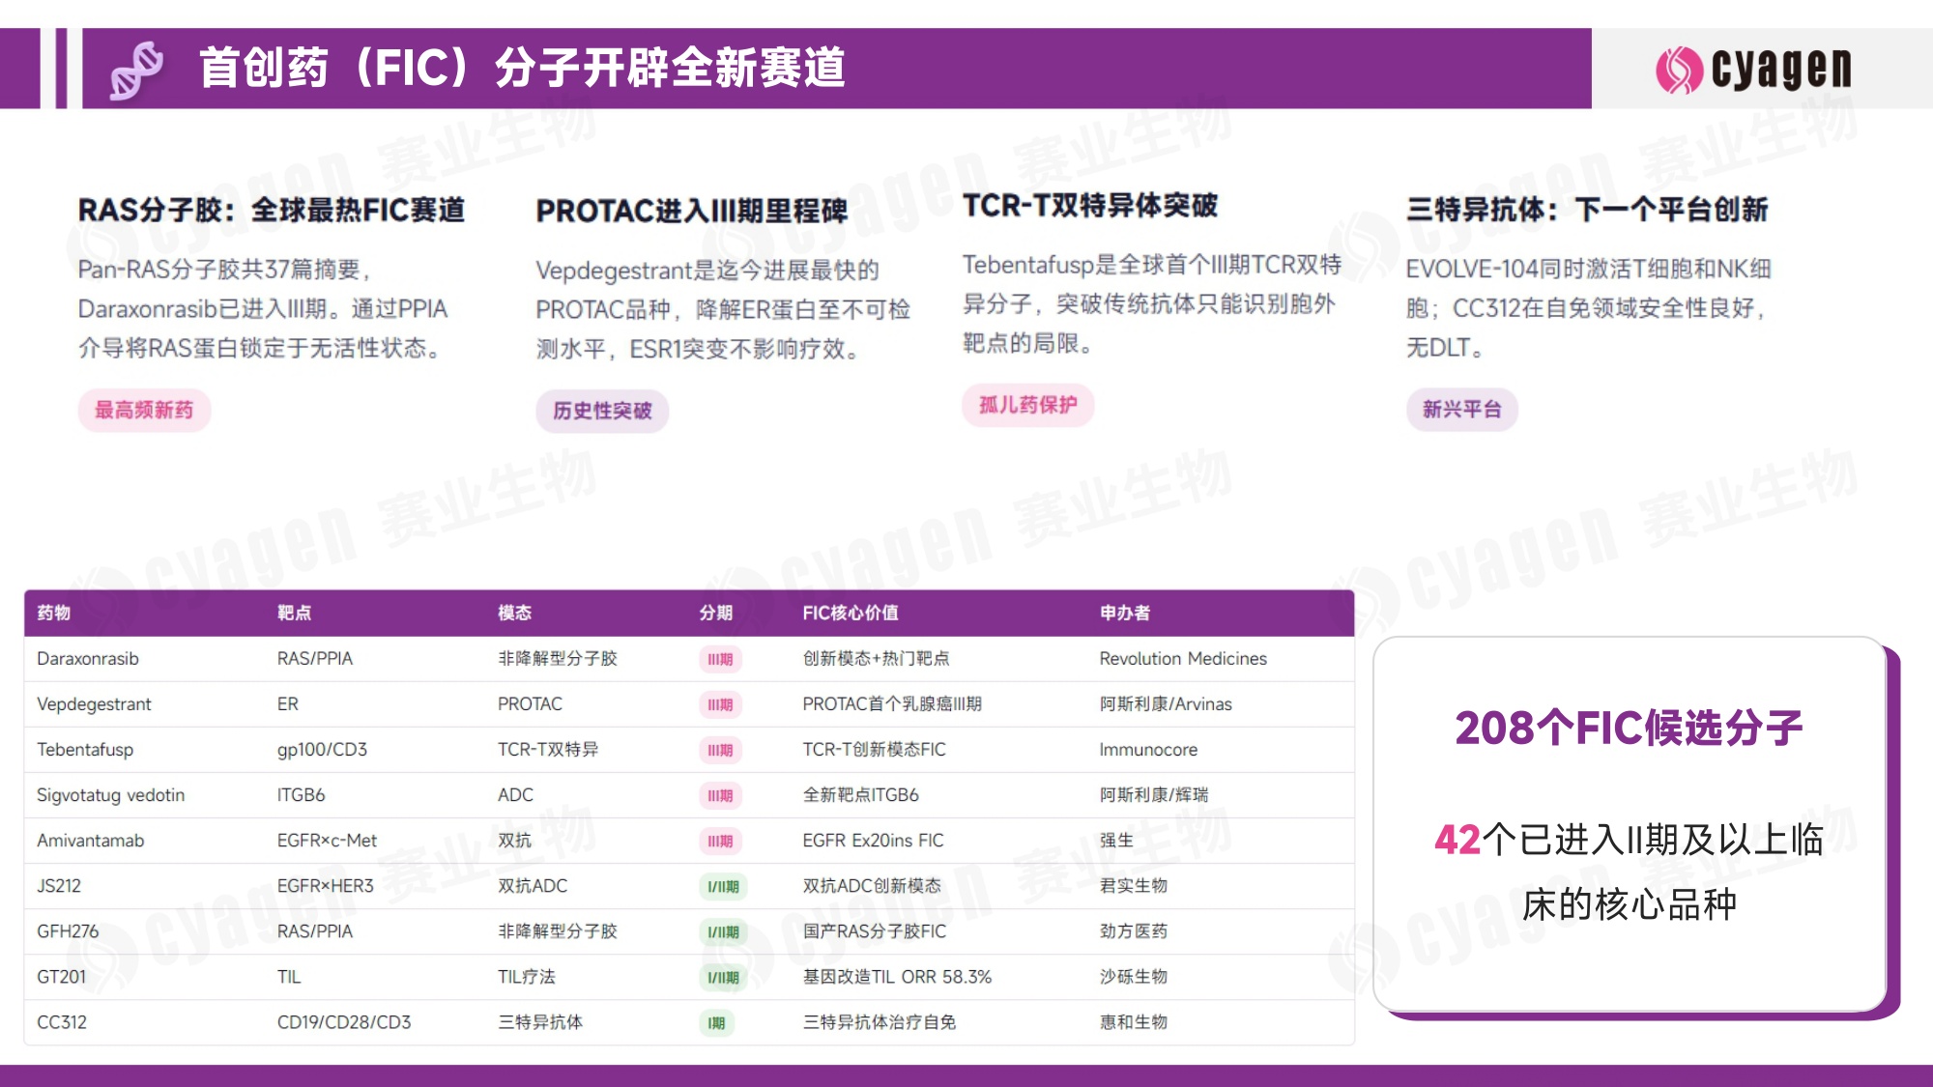Click the 基因改造TIL ORR 58.3% cell

tap(897, 977)
